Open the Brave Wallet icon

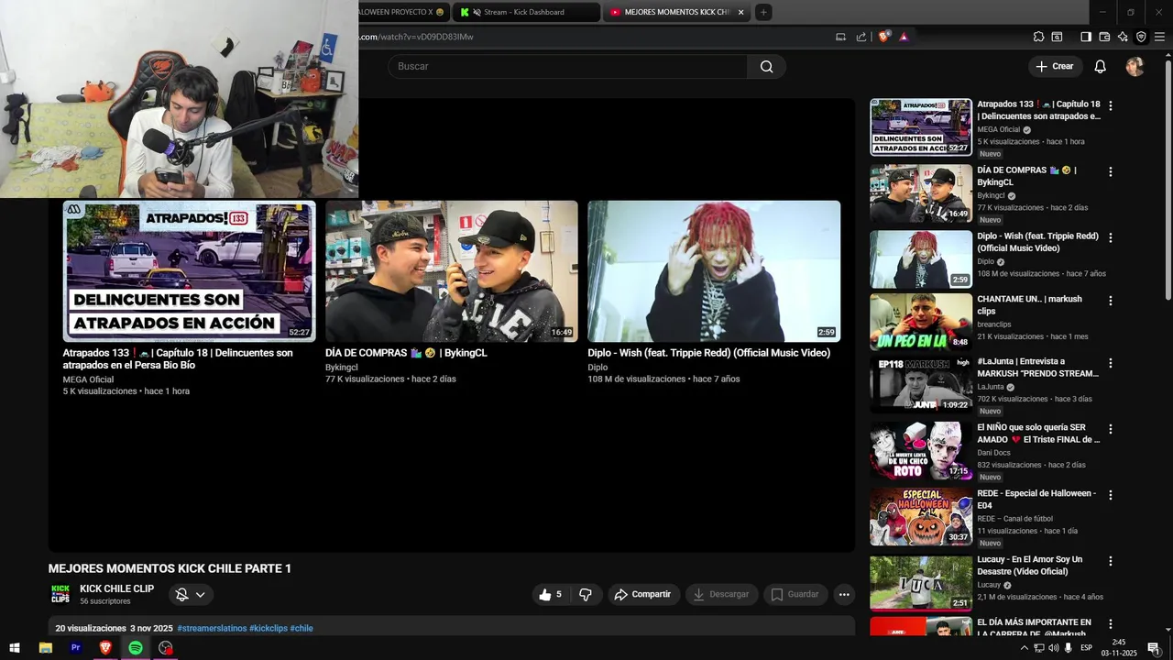click(x=1104, y=37)
